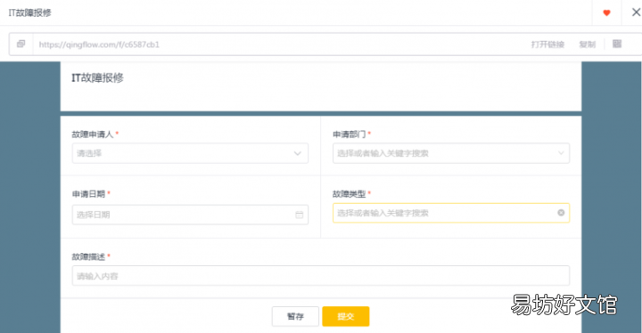The width and height of the screenshot is (642, 333).
Task: Focus the 故障描述 text input
Action: [x=321, y=276]
